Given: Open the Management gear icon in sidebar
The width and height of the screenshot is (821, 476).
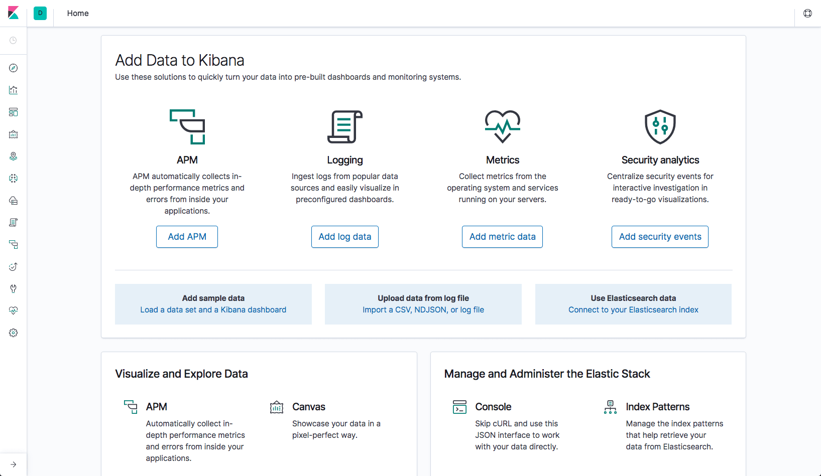Looking at the screenshot, I should click(14, 333).
